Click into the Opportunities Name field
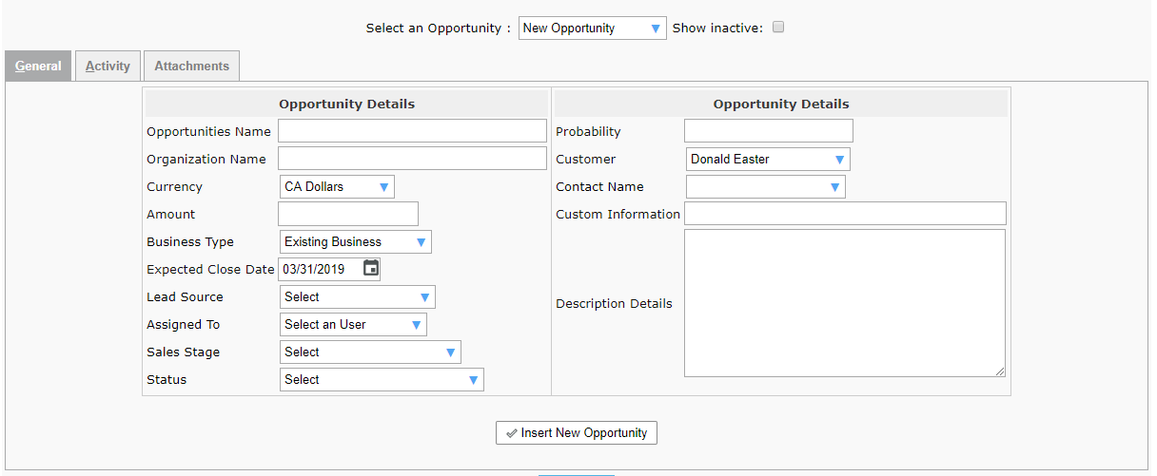The image size is (1157, 476). [412, 131]
